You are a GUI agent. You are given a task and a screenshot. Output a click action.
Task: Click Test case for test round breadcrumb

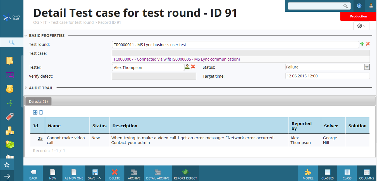pyautogui.click(x=72, y=22)
